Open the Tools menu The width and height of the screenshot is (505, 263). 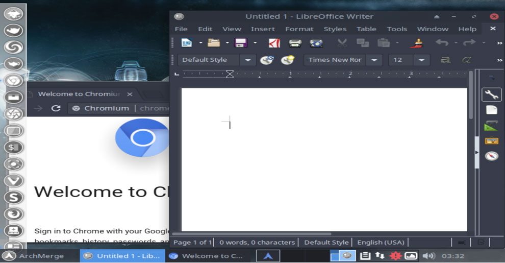tap(397, 29)
